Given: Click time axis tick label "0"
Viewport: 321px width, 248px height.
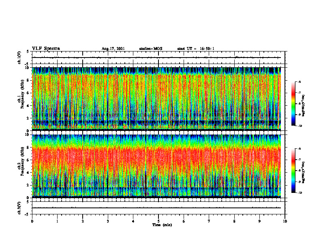Looking at the screenshot, I should point(32,221).
